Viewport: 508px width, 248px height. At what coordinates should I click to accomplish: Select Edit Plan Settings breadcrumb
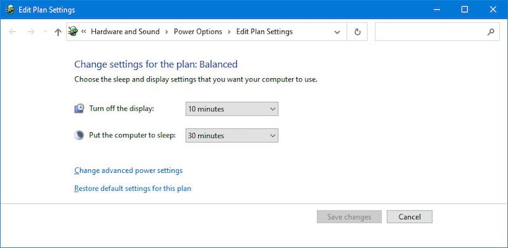tap(264, 32)
